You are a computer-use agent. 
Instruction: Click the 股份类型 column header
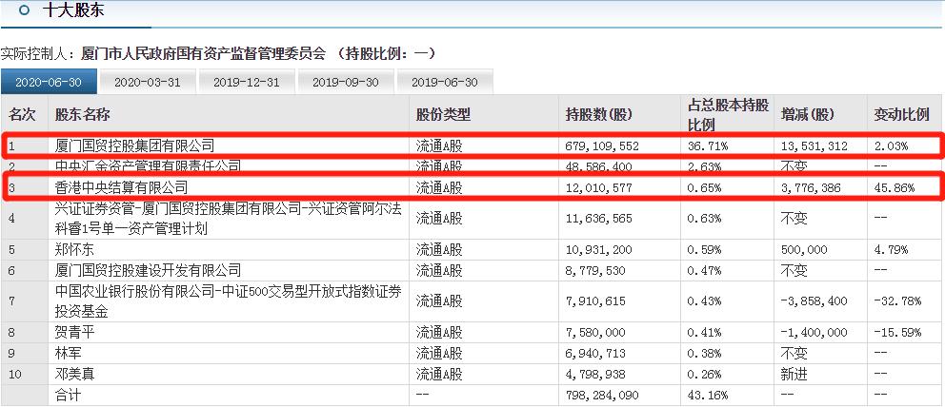click(443, 115)
